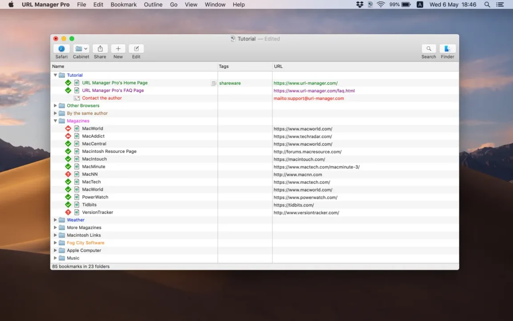This screenshot has width=513, height=321.
Task: Click the green checkmark status beside PowerWatch
Action: 68,197
